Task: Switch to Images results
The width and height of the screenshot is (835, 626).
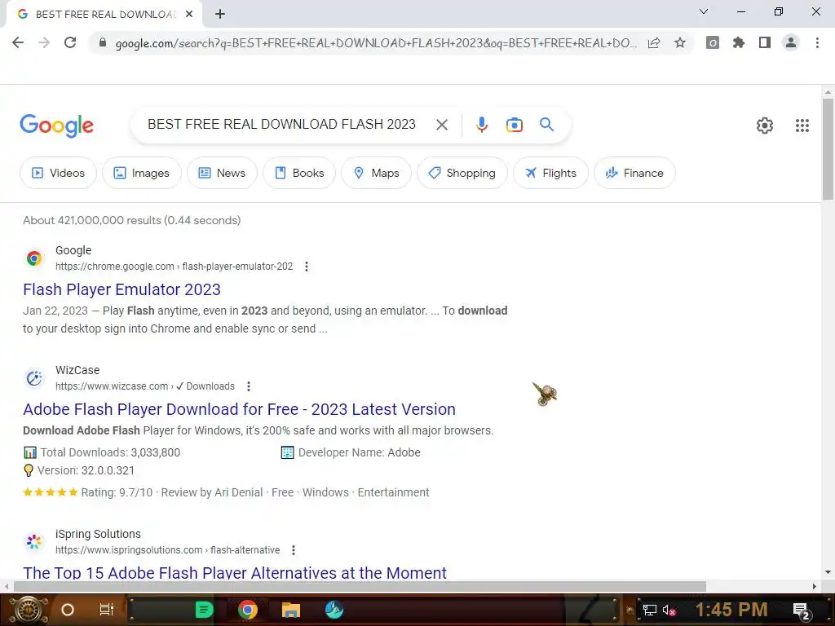Action: [142, 173]
